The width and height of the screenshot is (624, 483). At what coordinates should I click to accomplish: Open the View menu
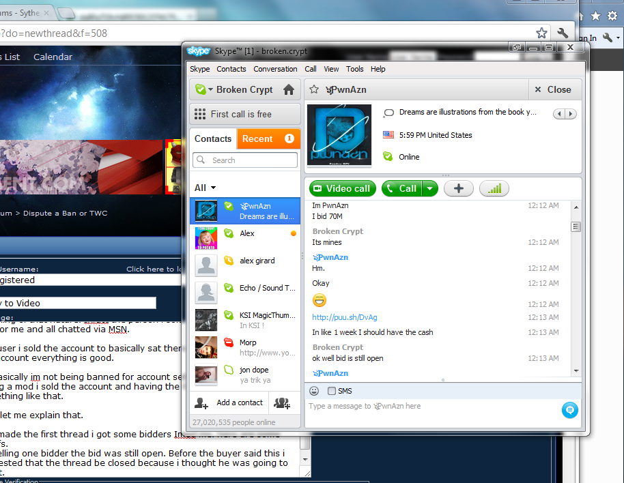(331, 69)
